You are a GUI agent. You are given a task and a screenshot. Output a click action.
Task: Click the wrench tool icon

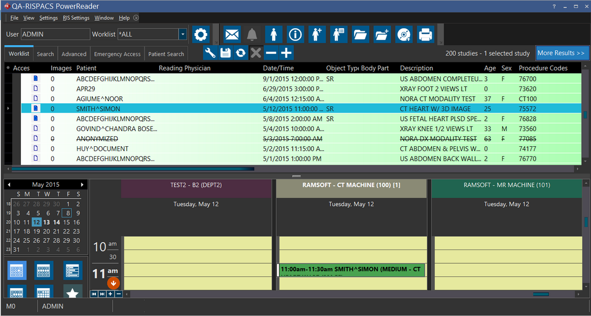click(210, 53)
